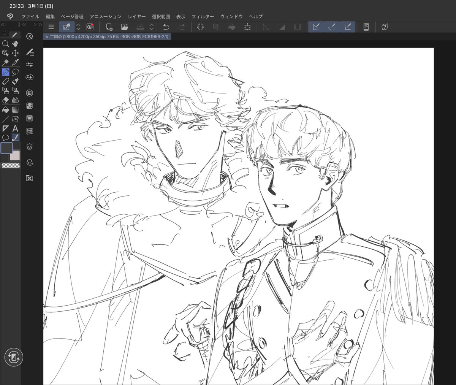This screenshot has height=385, width=456.
Task: Toggle snap to special ruler
Action: coord(331,27)
